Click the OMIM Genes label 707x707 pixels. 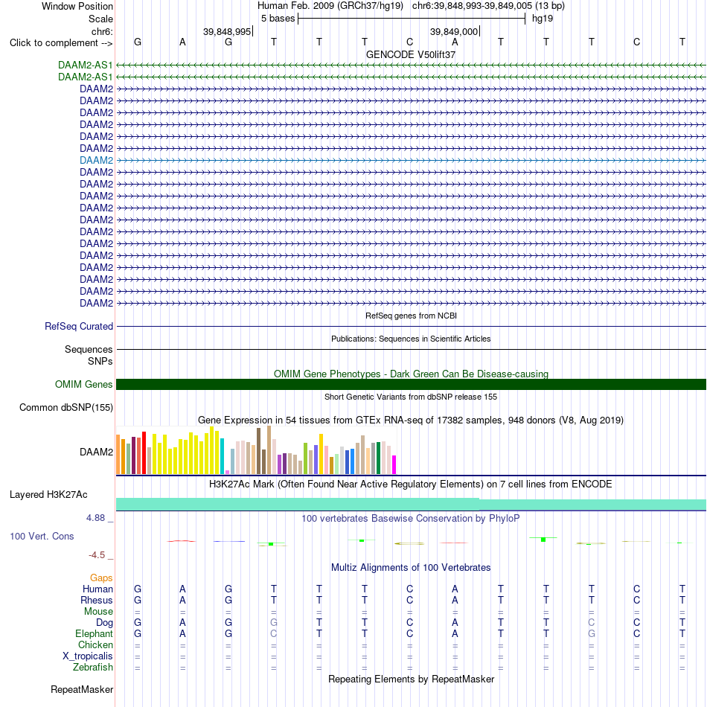click(83, 384)
